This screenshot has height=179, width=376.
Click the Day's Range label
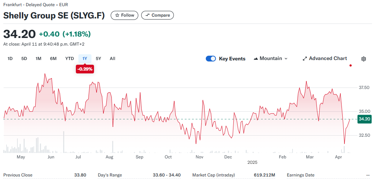click(x=110, y=175)
